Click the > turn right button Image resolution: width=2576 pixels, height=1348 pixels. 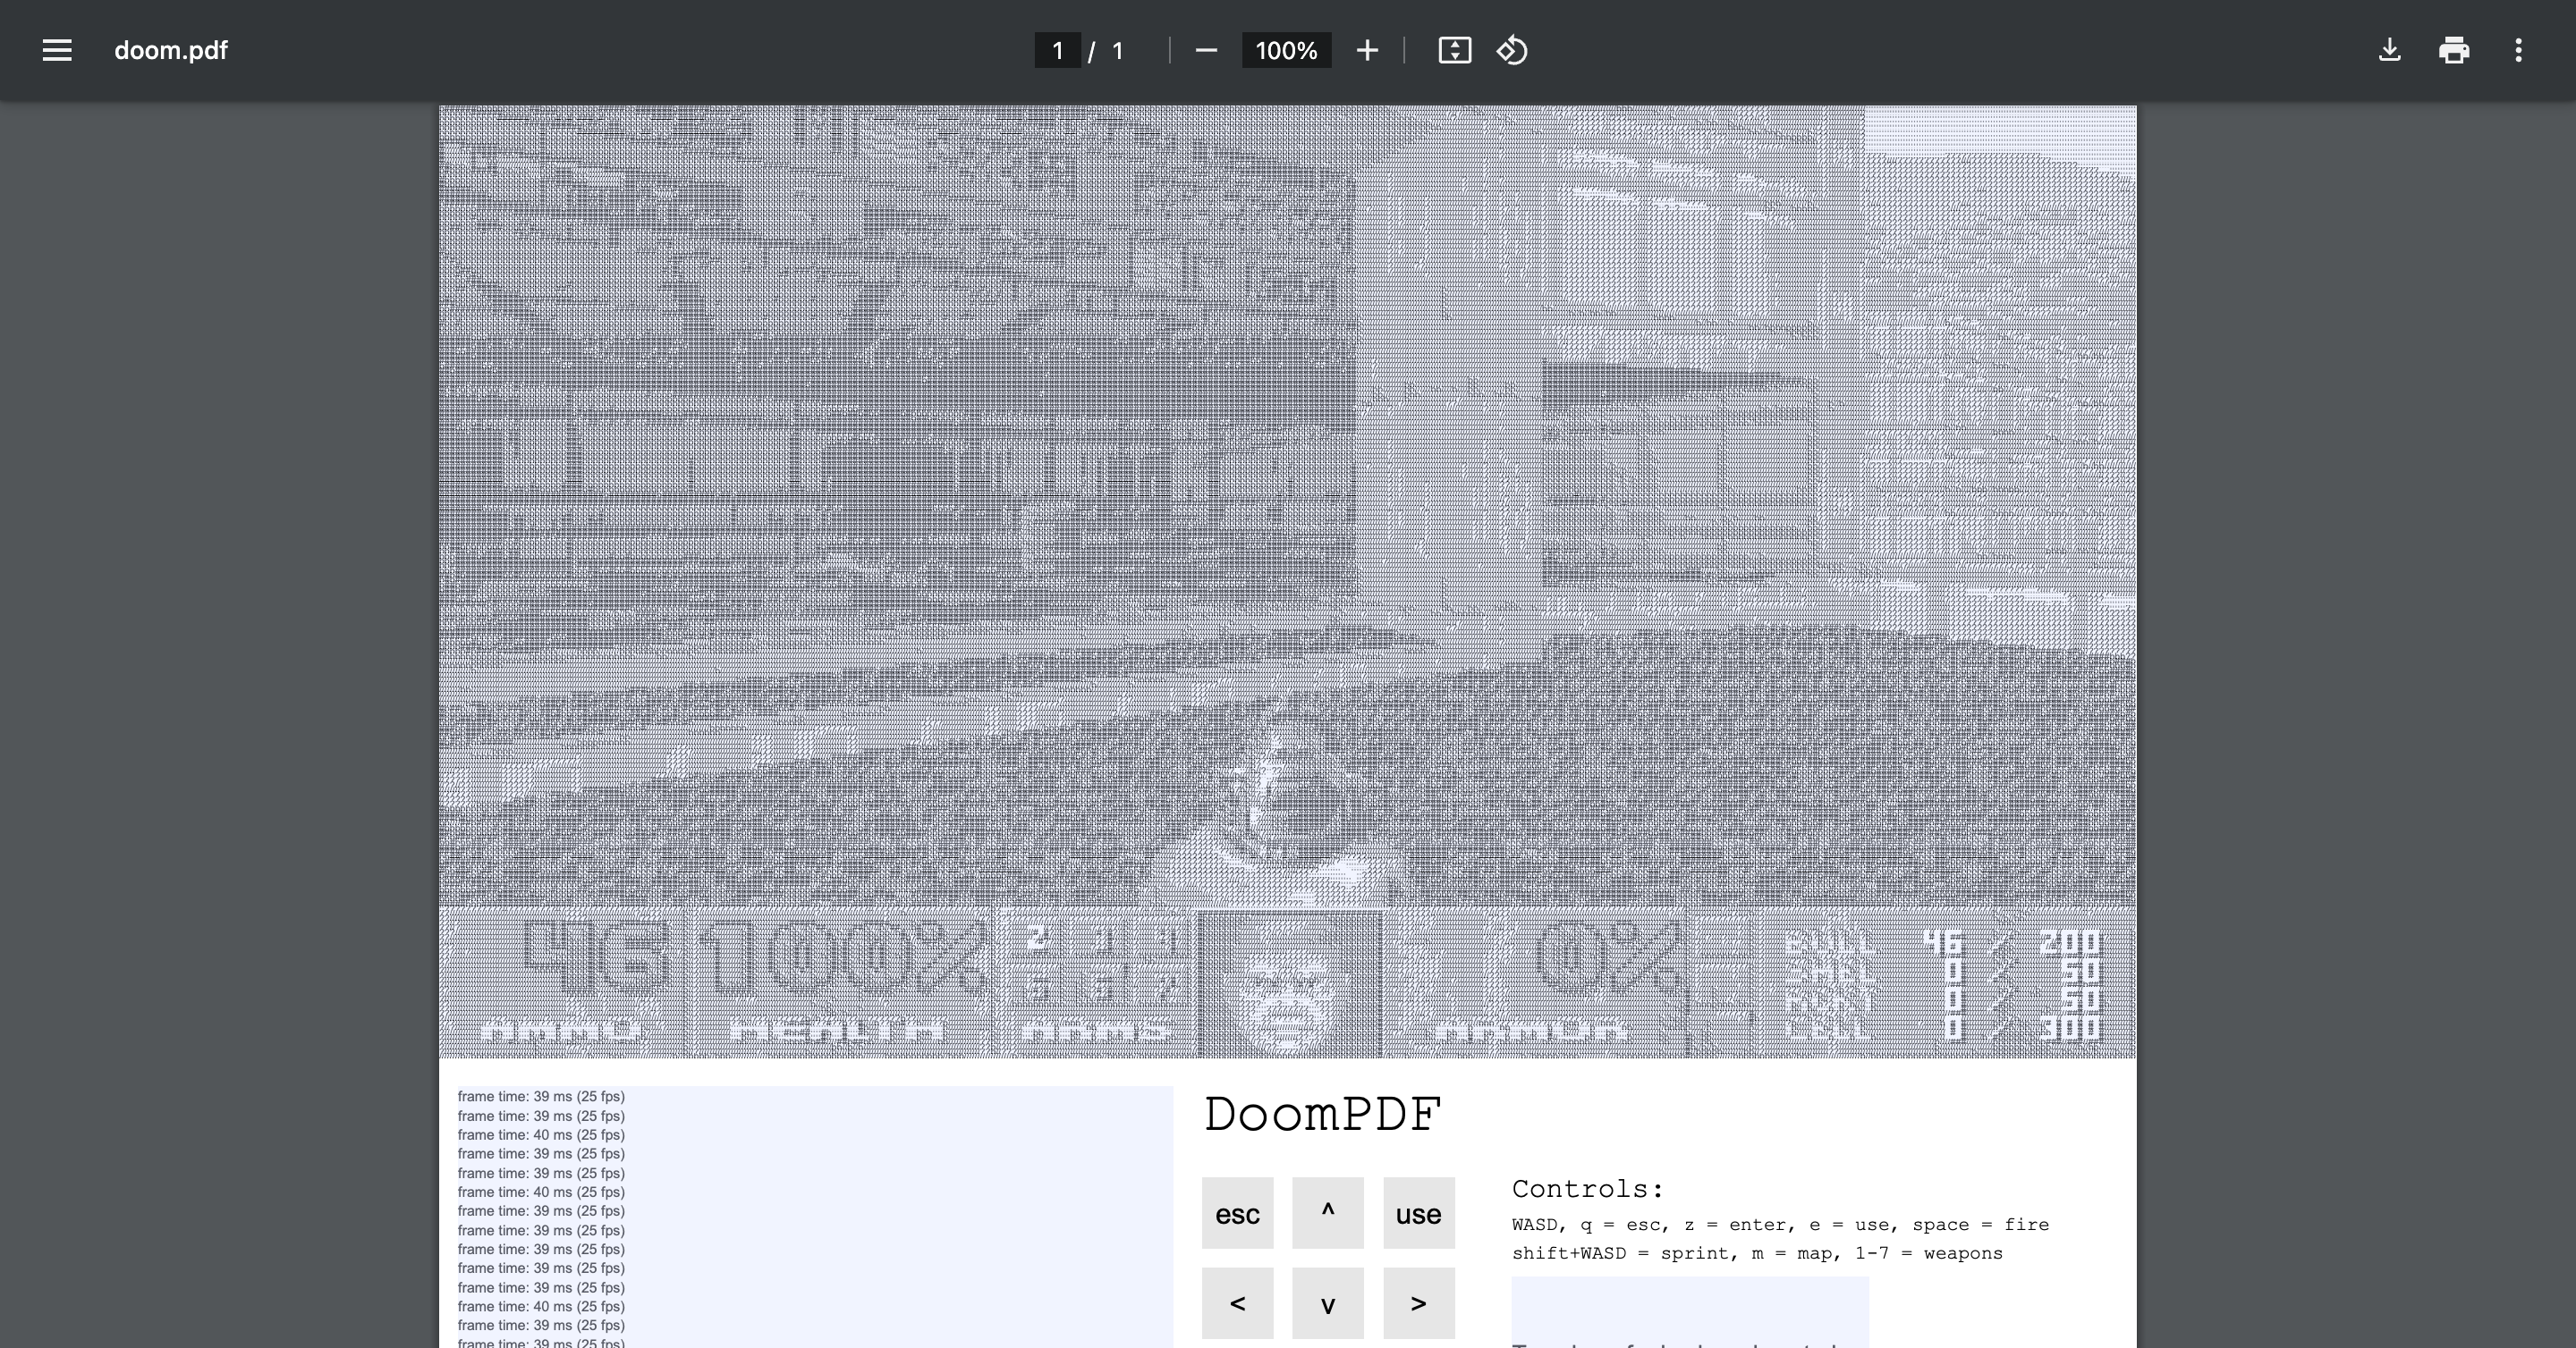(1418, 1303)
